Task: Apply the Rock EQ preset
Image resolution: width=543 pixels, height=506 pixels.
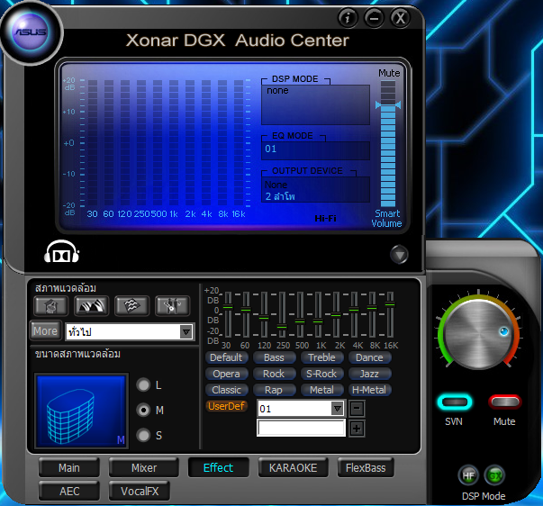Action: 274,374
